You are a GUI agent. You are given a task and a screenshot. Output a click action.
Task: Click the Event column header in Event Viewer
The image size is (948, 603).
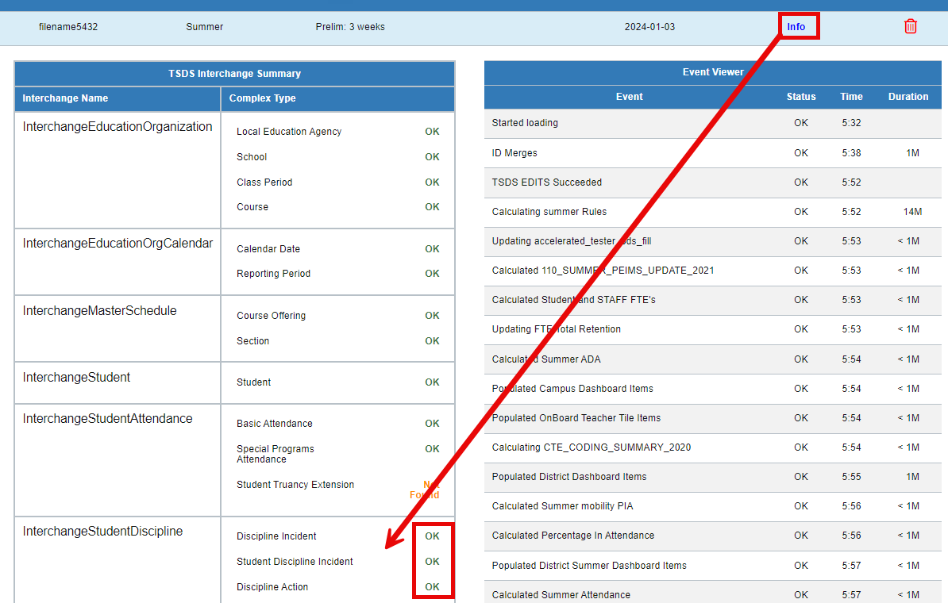(629, 96)
